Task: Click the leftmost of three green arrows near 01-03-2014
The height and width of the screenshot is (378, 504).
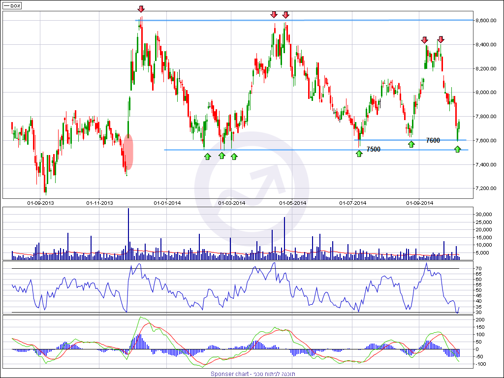Action: point(208,156)
